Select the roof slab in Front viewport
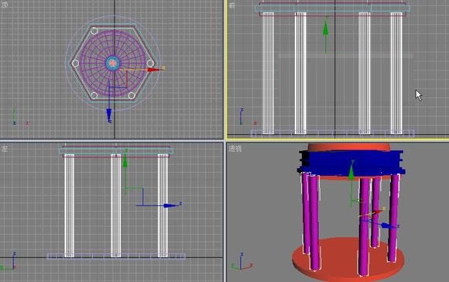449x282 pixels. click(x=332, y=9)
